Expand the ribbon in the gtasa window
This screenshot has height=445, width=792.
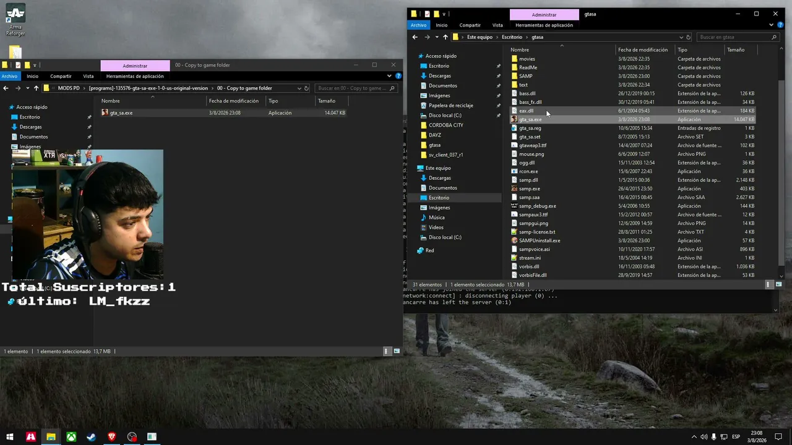tap(772, 25)
